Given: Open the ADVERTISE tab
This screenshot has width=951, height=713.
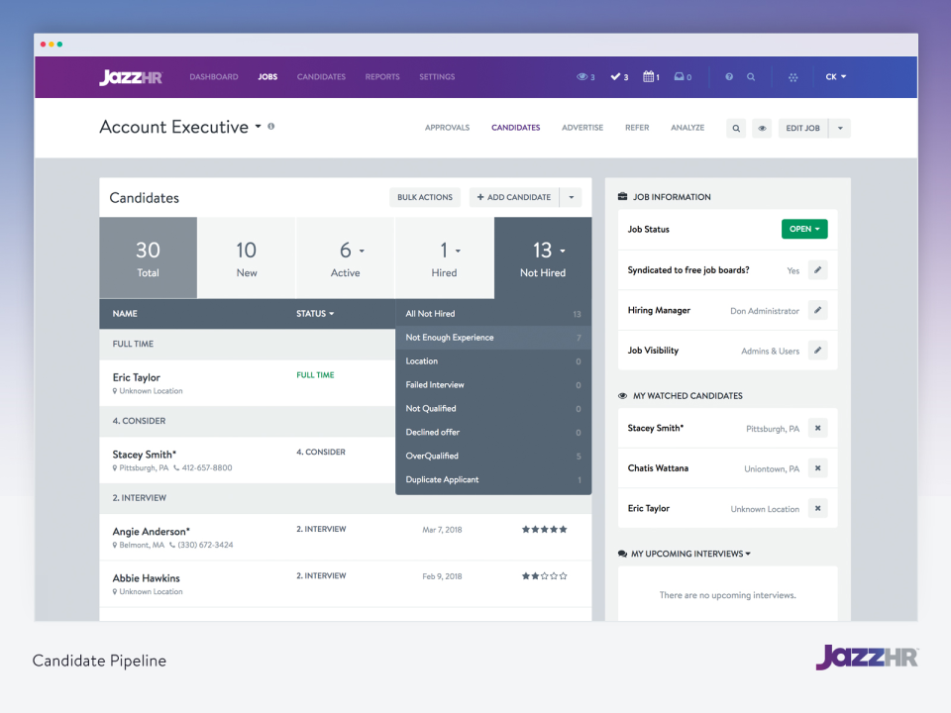Looking at the screenshot, I should (582, 127).
